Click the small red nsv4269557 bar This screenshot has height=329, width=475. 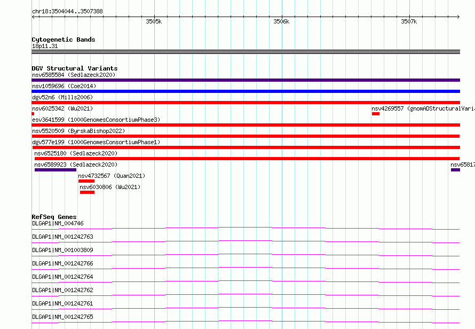pos(376,114)
